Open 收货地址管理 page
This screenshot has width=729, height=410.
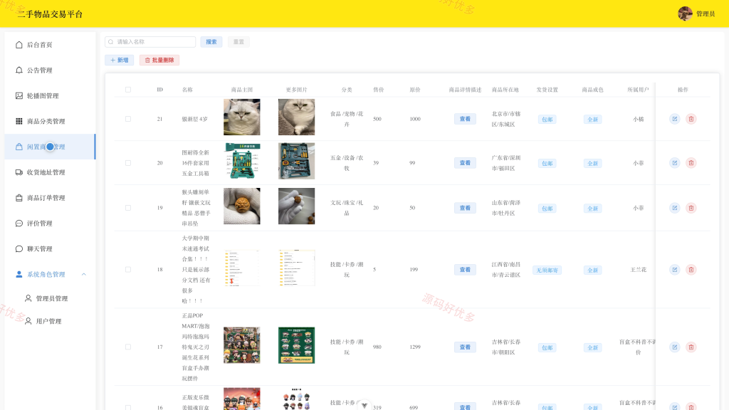click(50, 172)
